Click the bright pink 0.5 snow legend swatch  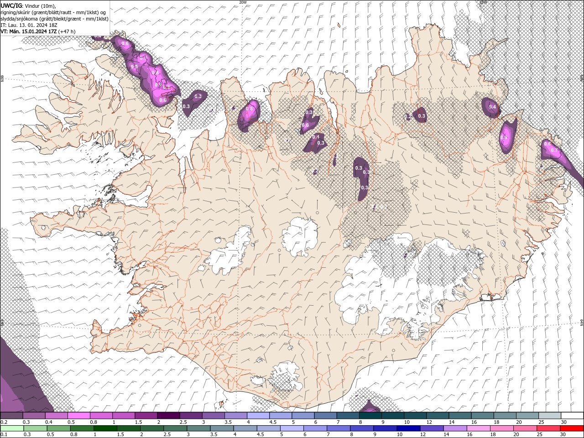pos(79,416)
